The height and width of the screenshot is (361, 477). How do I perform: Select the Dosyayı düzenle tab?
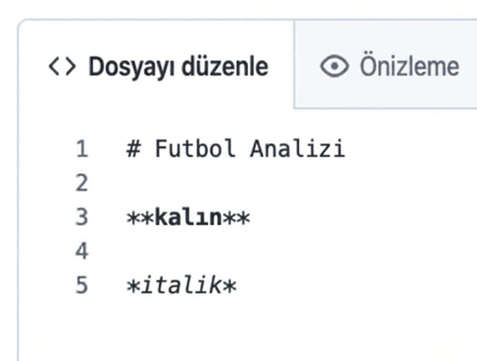[159, 66]
